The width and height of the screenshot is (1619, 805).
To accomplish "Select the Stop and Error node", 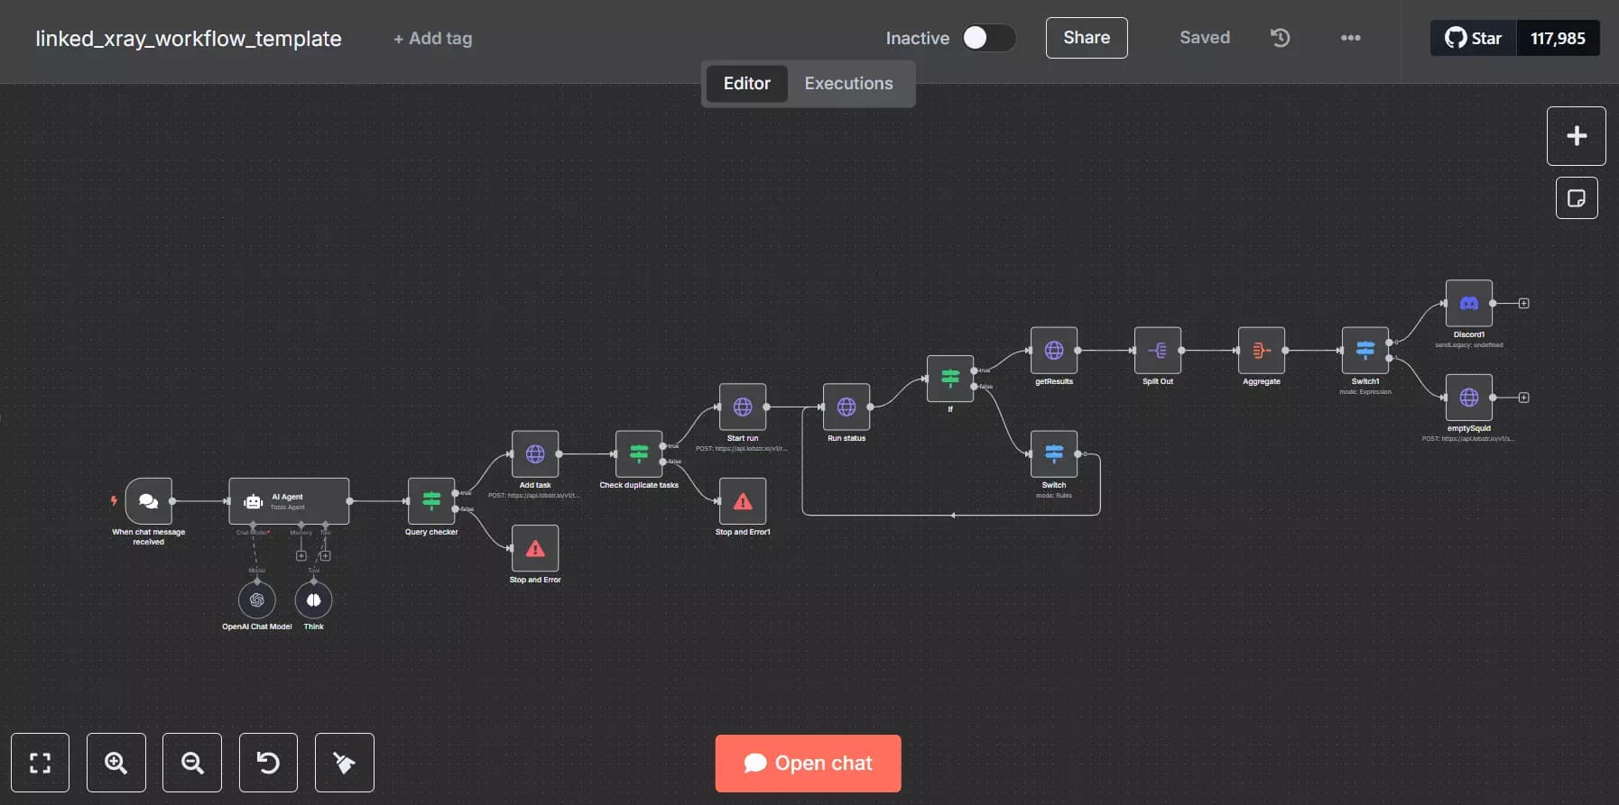I will pyautogui.click(x=535, y=548).
